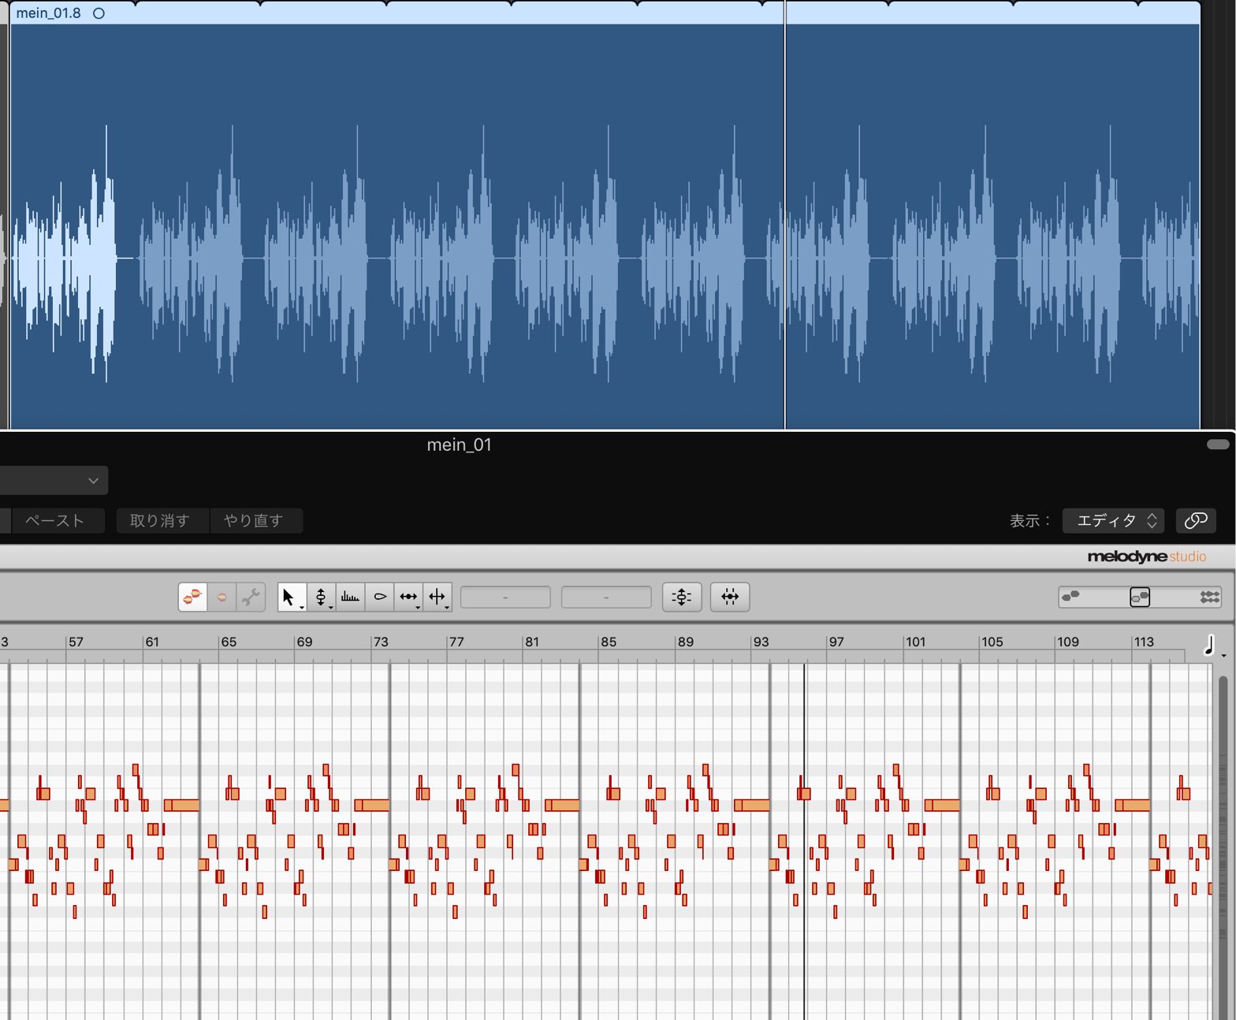Toggle Note Editing mode with blobs icon
This screenshot has height=1020, width=1236.
(x=192, y=597)
